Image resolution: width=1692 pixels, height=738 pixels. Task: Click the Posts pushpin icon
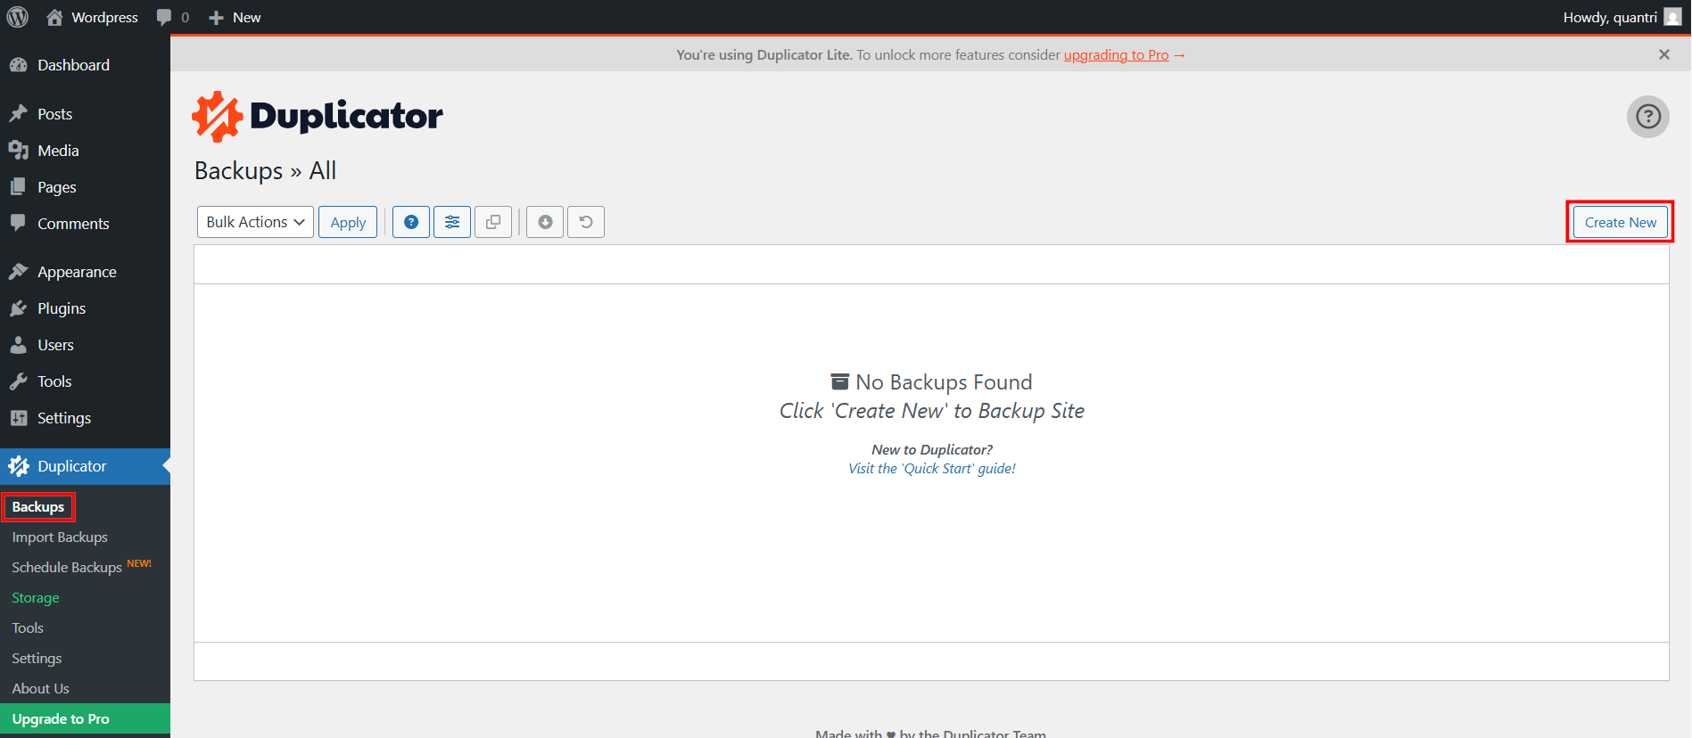(x=18, y=114)
